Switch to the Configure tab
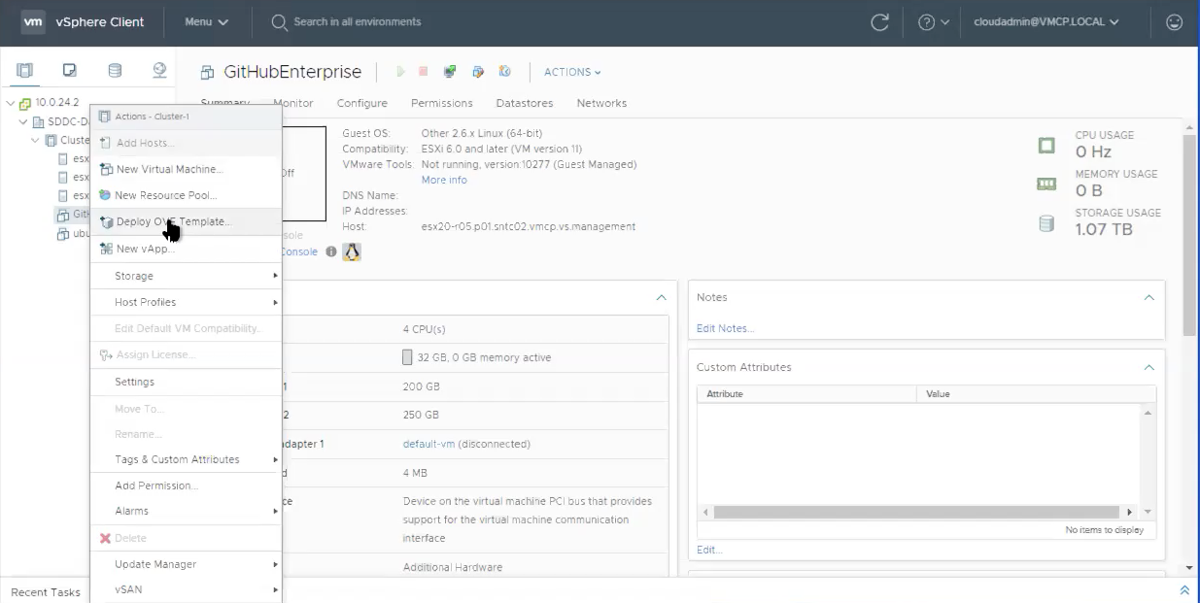The height and width of the screenshot is (603, 1200). coord(361,103)
